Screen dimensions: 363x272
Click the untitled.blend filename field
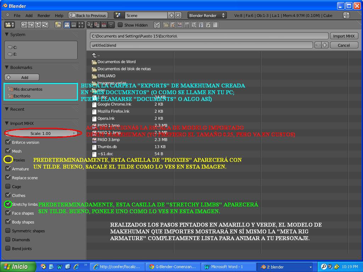coord(201,45)
